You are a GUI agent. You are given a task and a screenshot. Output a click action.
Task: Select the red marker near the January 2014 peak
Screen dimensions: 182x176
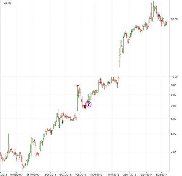159,15
